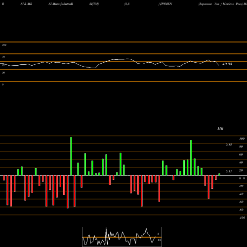Select the JPYMXN symbol text in header
This screenshot has width=247, height=247.
tap(166, 4)
